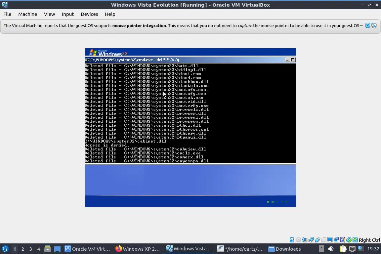The height and width of the screenshot is (254, 381).
Task: Click the 'Access is denied.' line
Action: [x=107, y=145]
